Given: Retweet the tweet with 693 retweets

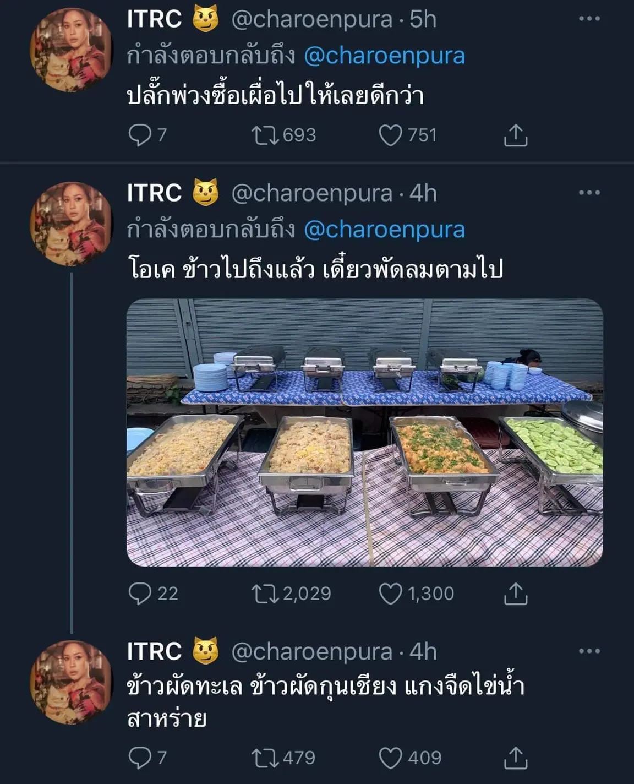Looking at the screenshot, I should [265, 135].
